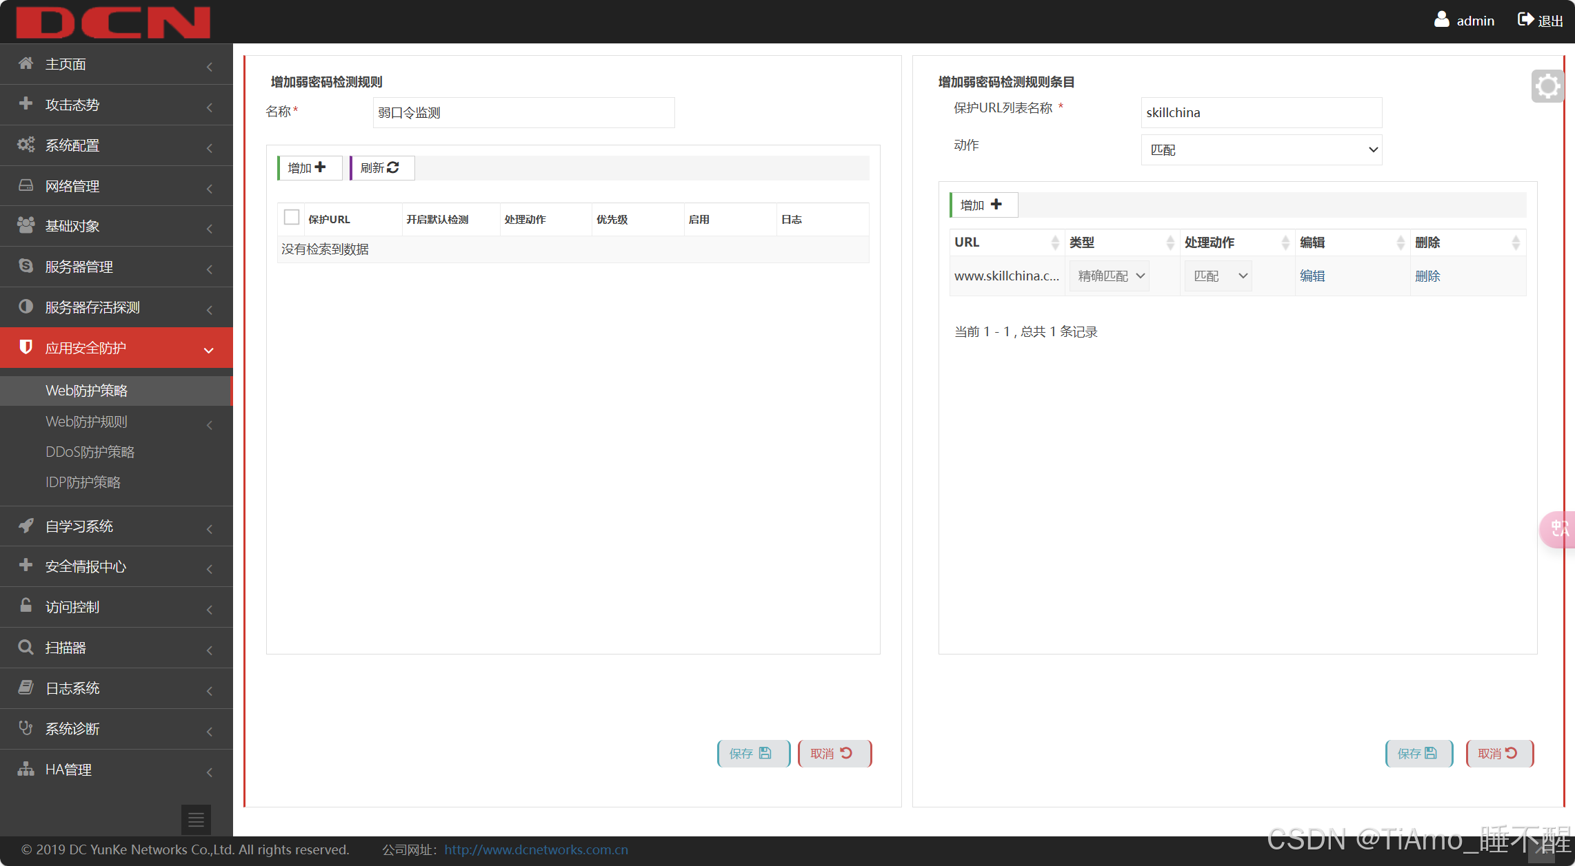Expand the 主页面 menu chevron
Screen dimensions: 1575x866
(x=209, y=67)
